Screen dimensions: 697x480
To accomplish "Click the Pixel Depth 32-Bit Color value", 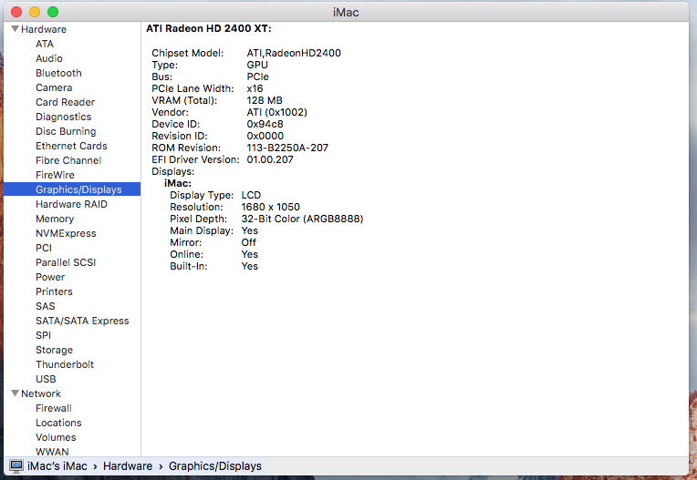I will point(302,219).
